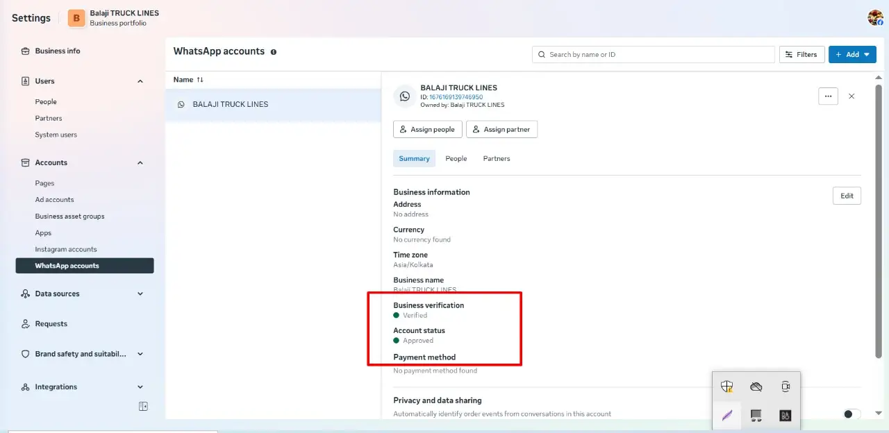Click the account ID link
This screenshot has width=889, height=433.
[456, 97]
